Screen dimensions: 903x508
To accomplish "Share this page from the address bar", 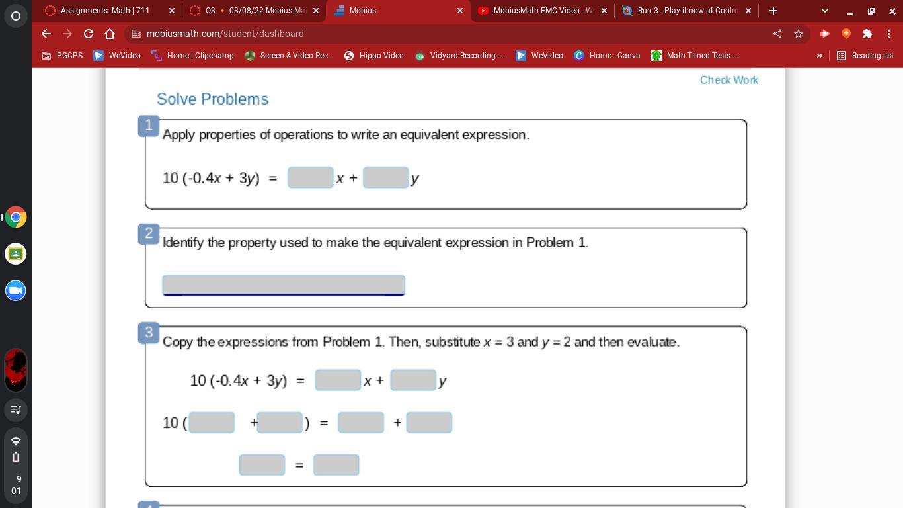I will click(777, 34).
